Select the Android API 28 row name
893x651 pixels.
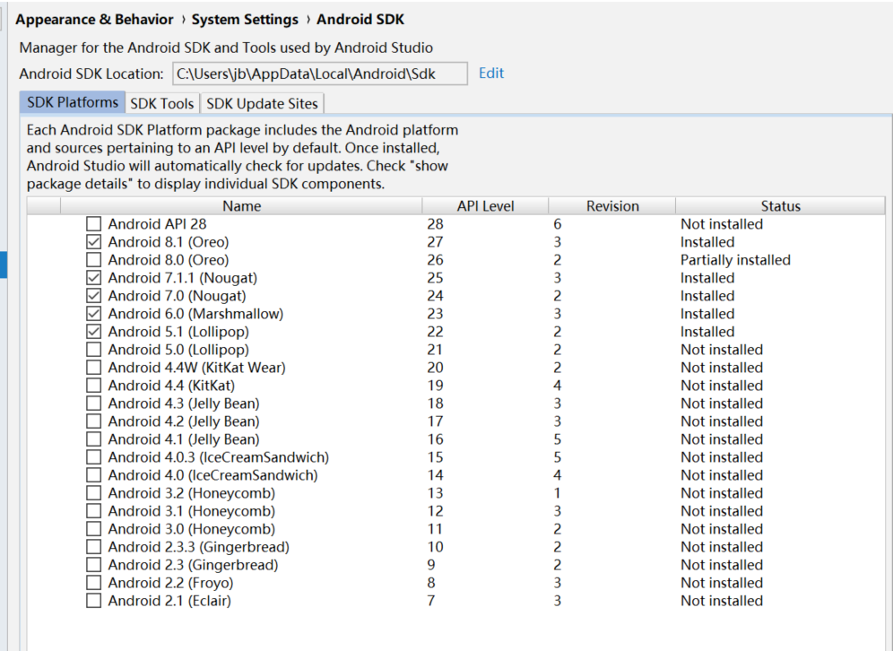[x=157, y=224]
